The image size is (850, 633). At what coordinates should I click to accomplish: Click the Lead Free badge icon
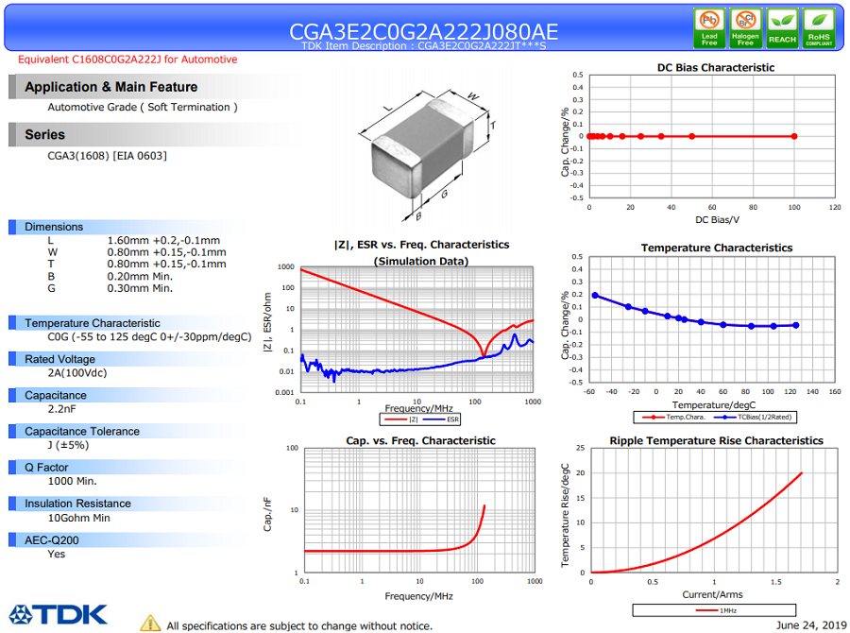click(709, 27)
